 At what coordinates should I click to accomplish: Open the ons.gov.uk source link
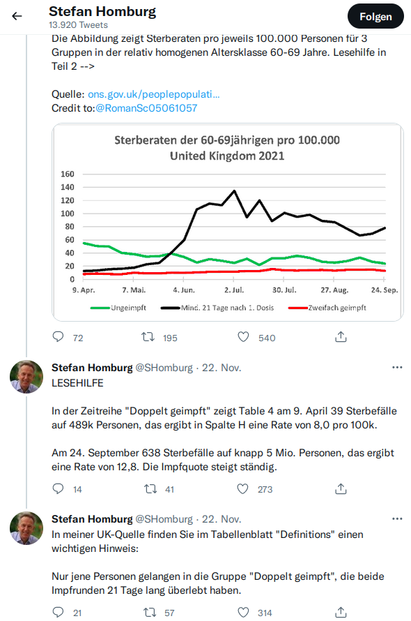[153, 94]
